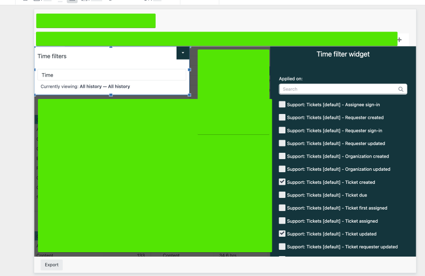Screen dimensions: 425x276
Task: Click the magnifier icon in the search box
Action: point(401,89)
